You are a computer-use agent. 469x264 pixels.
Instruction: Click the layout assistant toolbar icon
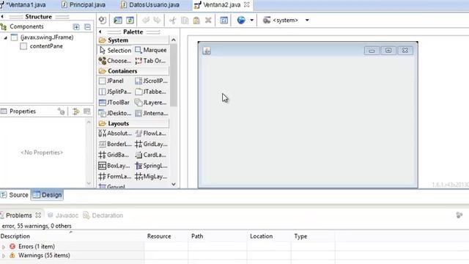click(x=224, y=20)
